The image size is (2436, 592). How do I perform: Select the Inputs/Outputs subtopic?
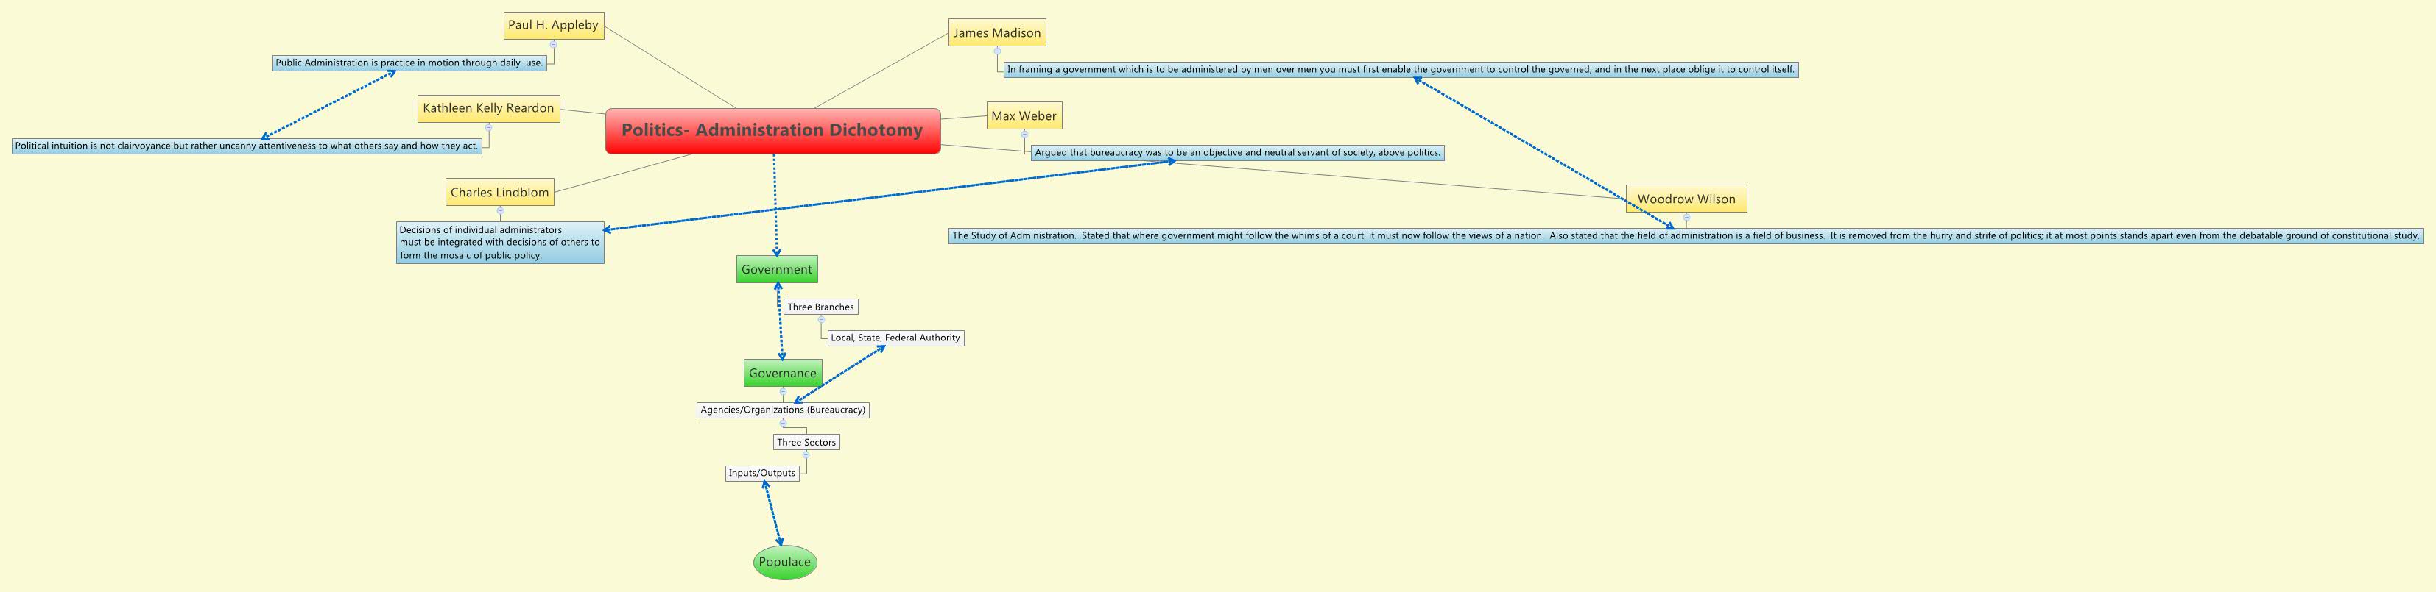coord(762,473)
